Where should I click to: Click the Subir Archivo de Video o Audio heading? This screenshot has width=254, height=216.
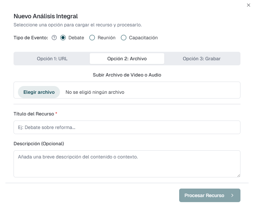point(127,75)
